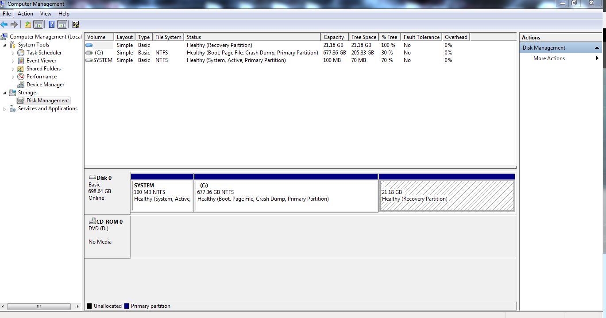Click the File System column header
Screen dimensions: 606x318
(168, 37)
